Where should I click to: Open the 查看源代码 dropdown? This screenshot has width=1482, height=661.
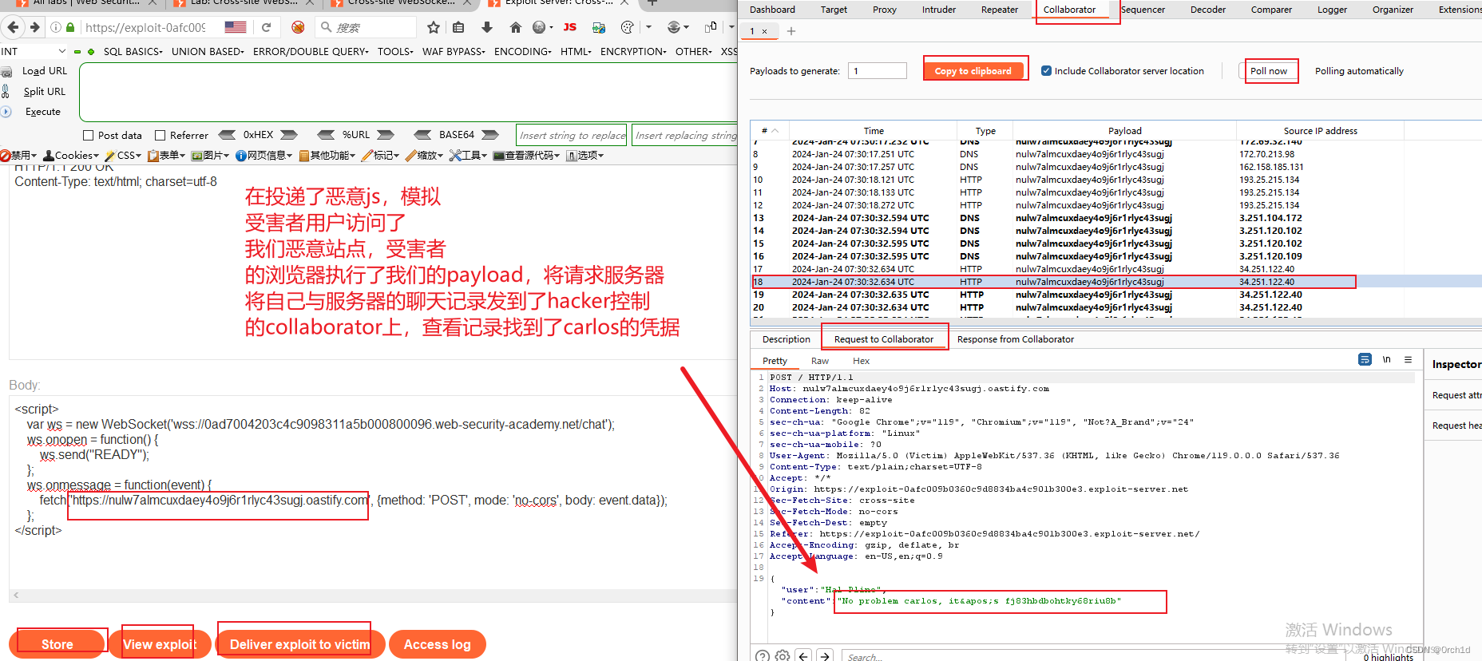(527, 156)
